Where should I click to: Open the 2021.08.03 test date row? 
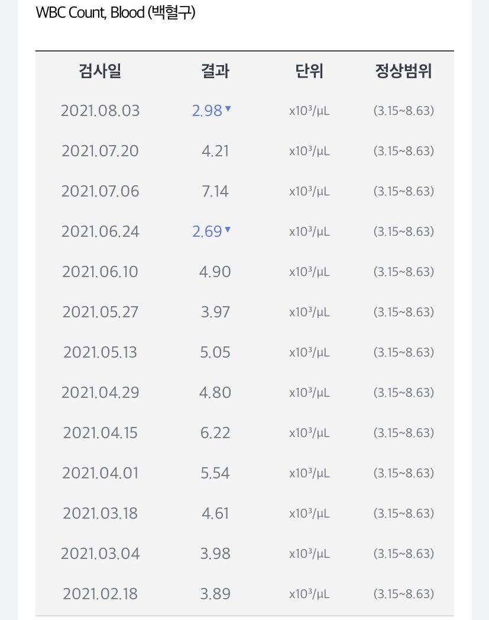245,111
